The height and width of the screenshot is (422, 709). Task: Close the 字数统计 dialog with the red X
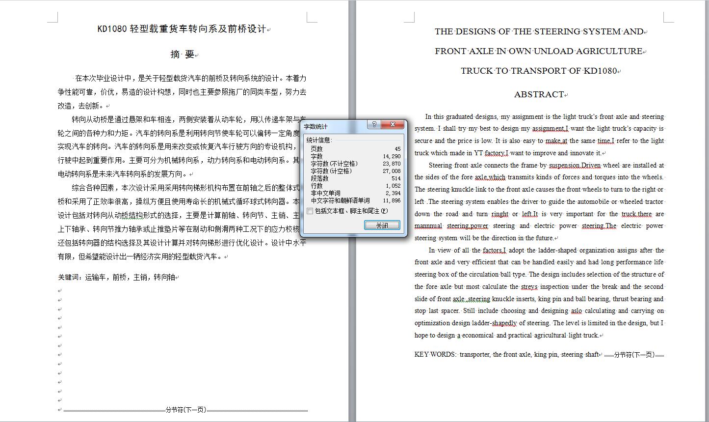click(393, 125)
